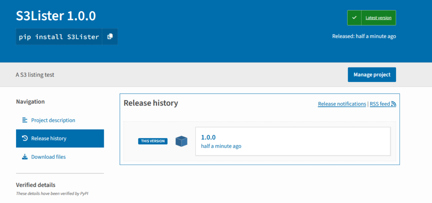Click the RSS feed icon
Screen dimensions: 432x203
(x=394, y=104)
